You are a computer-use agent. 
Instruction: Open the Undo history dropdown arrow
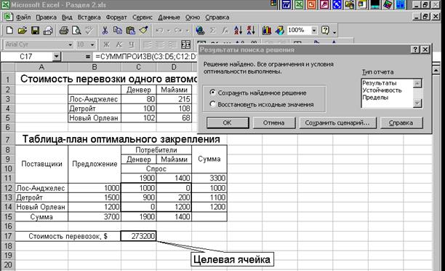[x=168, y=31]
